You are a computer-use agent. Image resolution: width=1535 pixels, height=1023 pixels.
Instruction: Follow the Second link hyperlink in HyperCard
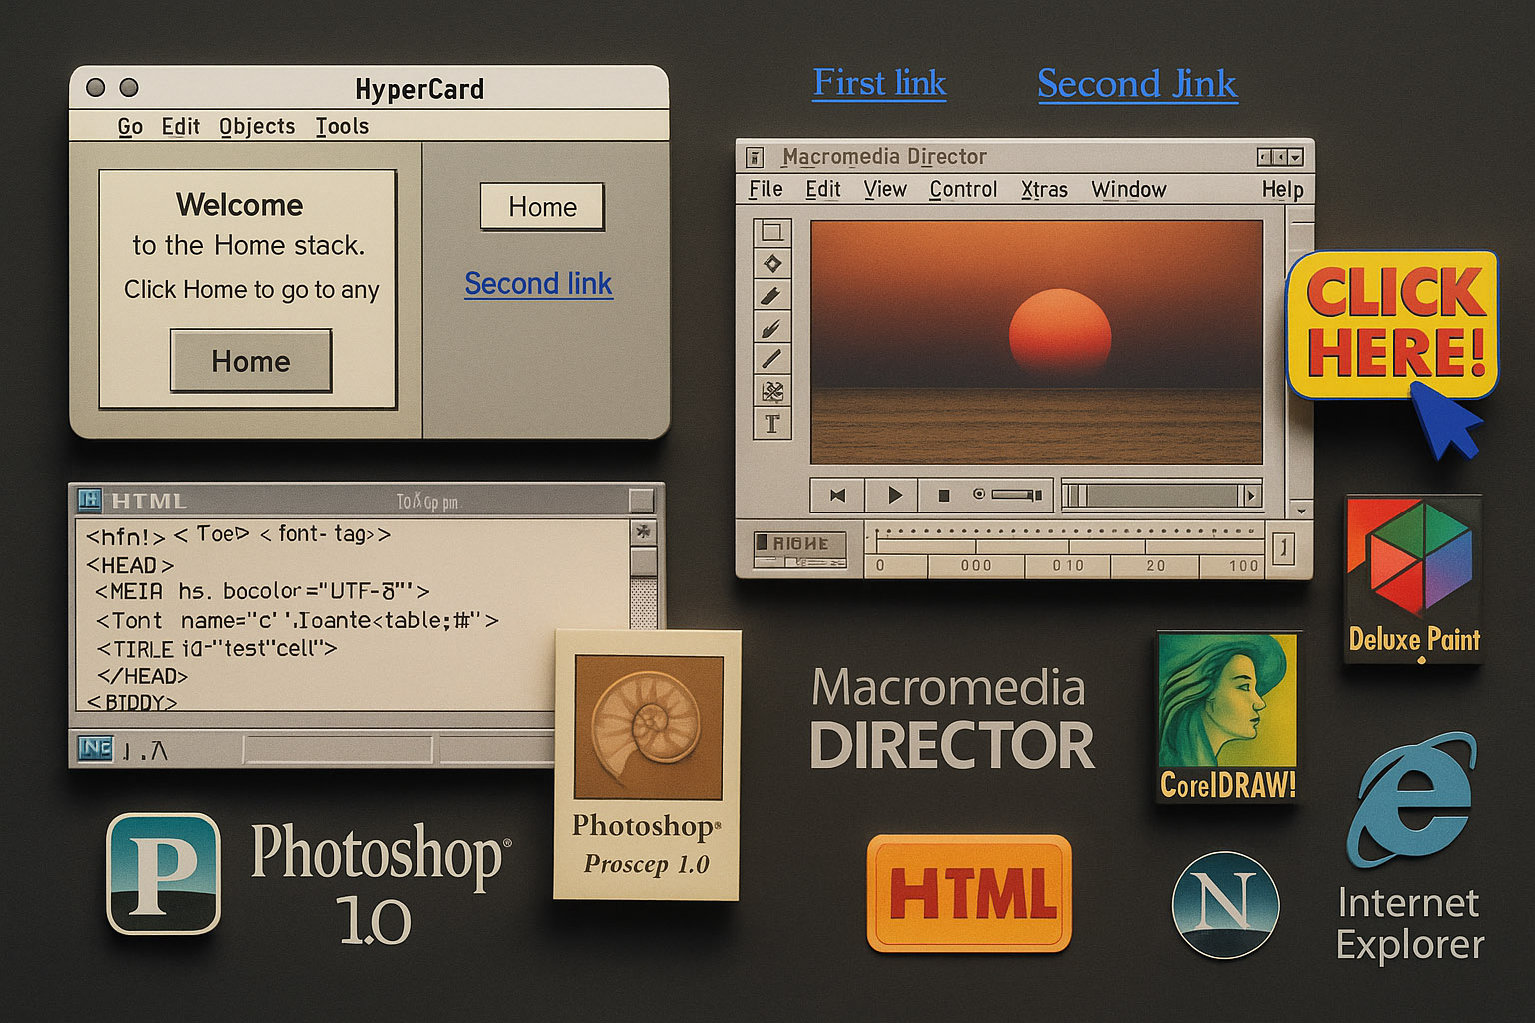[x=538, y=283]
